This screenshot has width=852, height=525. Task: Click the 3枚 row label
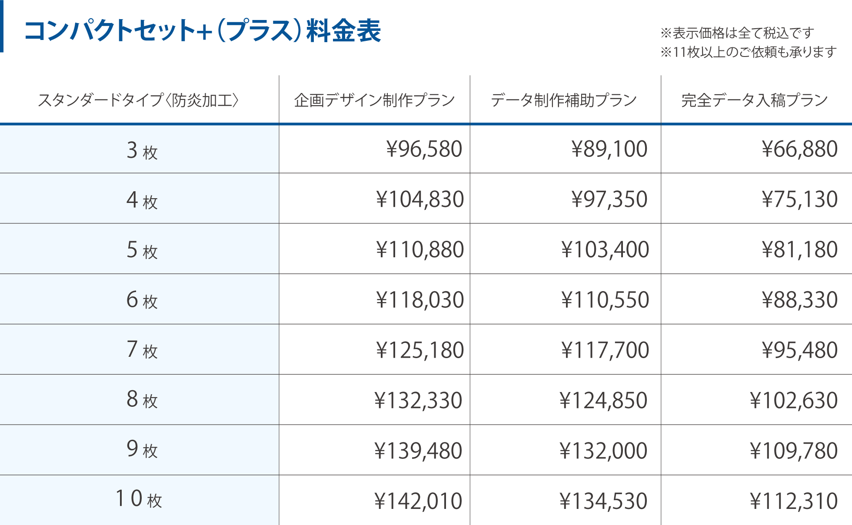point(142,150)
